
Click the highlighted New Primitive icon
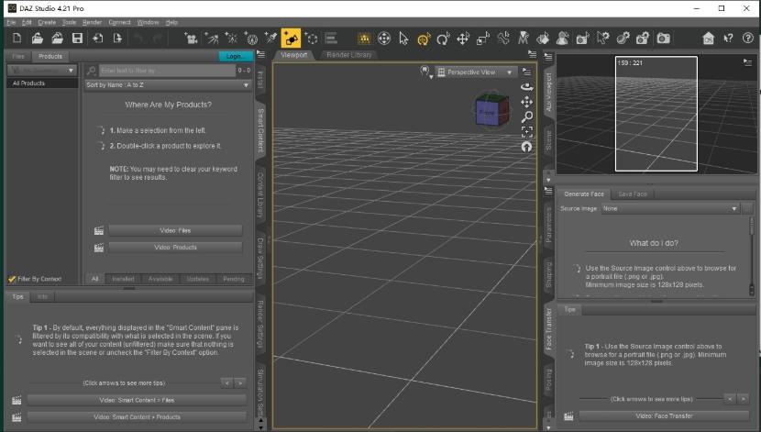click(291, 39)
